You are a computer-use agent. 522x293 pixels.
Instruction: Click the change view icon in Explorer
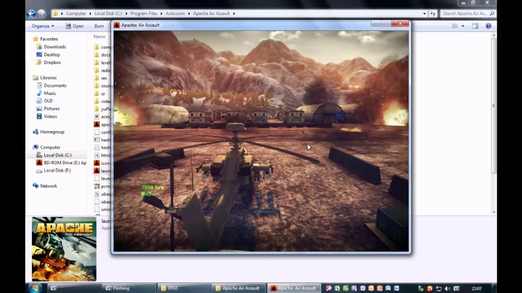pos(455,26)
